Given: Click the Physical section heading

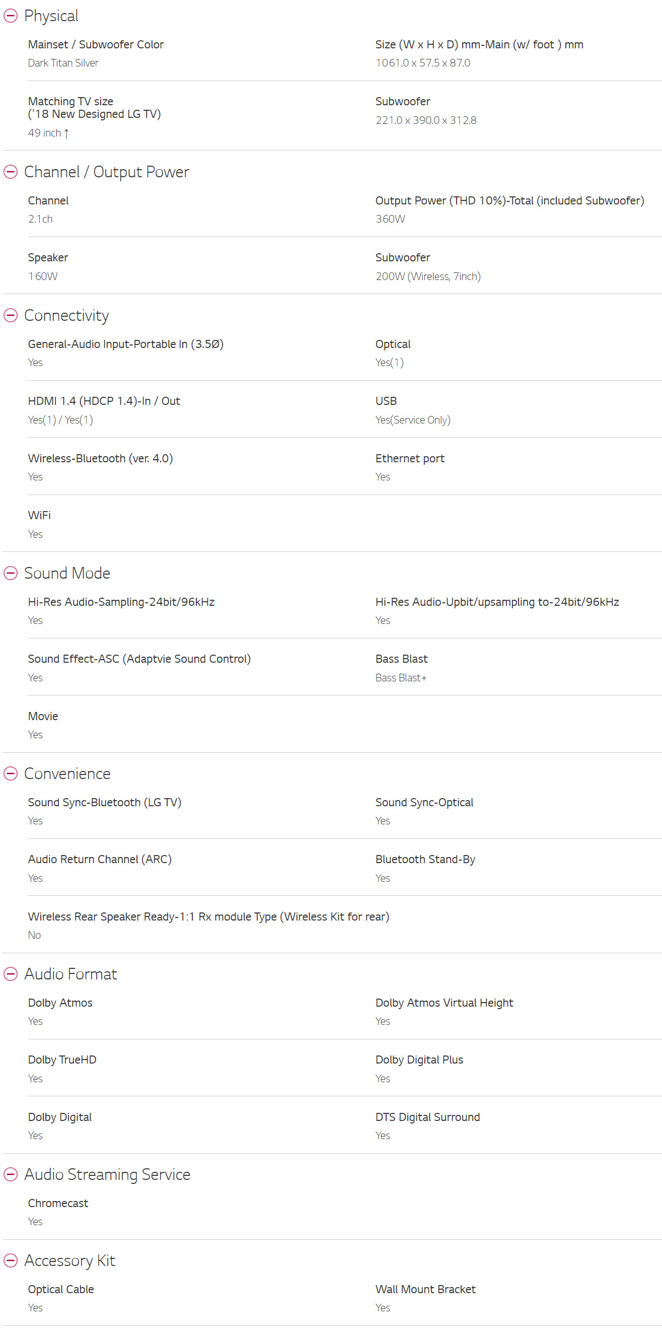Looking at the screenshot, I should pyautogui.click(x=51, y=16).
